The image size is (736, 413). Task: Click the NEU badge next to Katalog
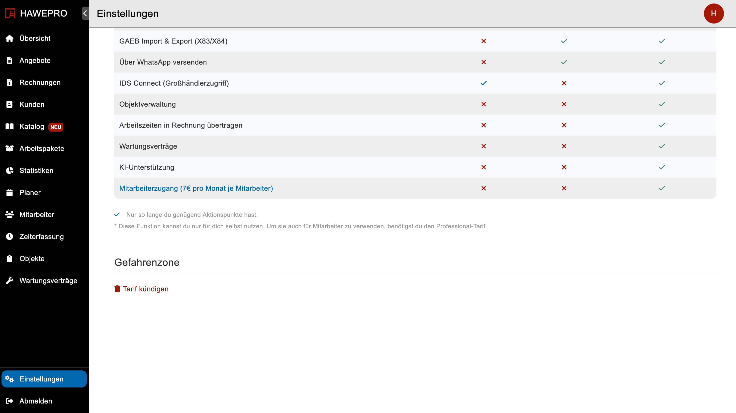(56, 127)
